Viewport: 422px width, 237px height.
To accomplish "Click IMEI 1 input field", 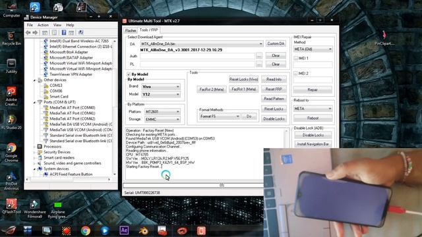I will click(313, 65).
